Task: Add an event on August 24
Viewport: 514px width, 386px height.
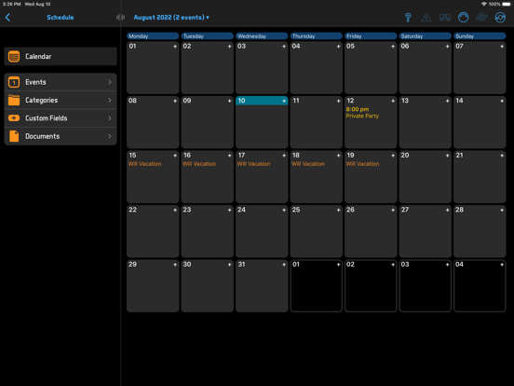Action: (x=284, y=210)
